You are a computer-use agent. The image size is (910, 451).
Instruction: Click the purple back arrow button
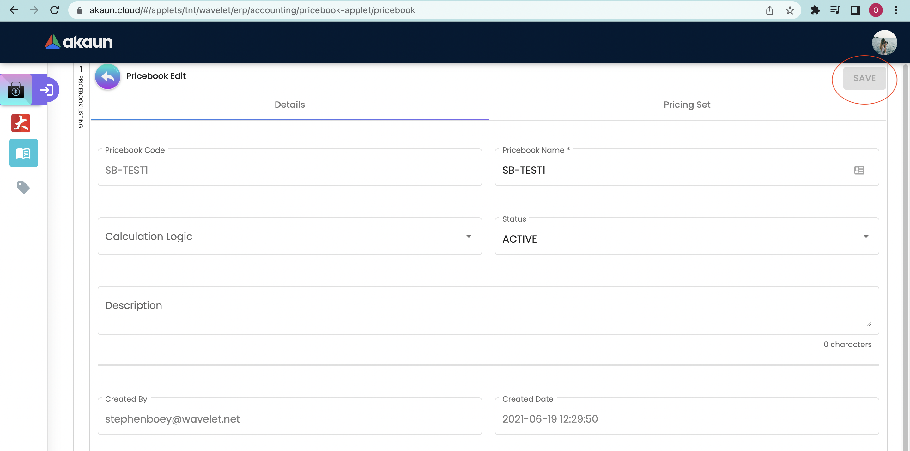tap(107, 76)
